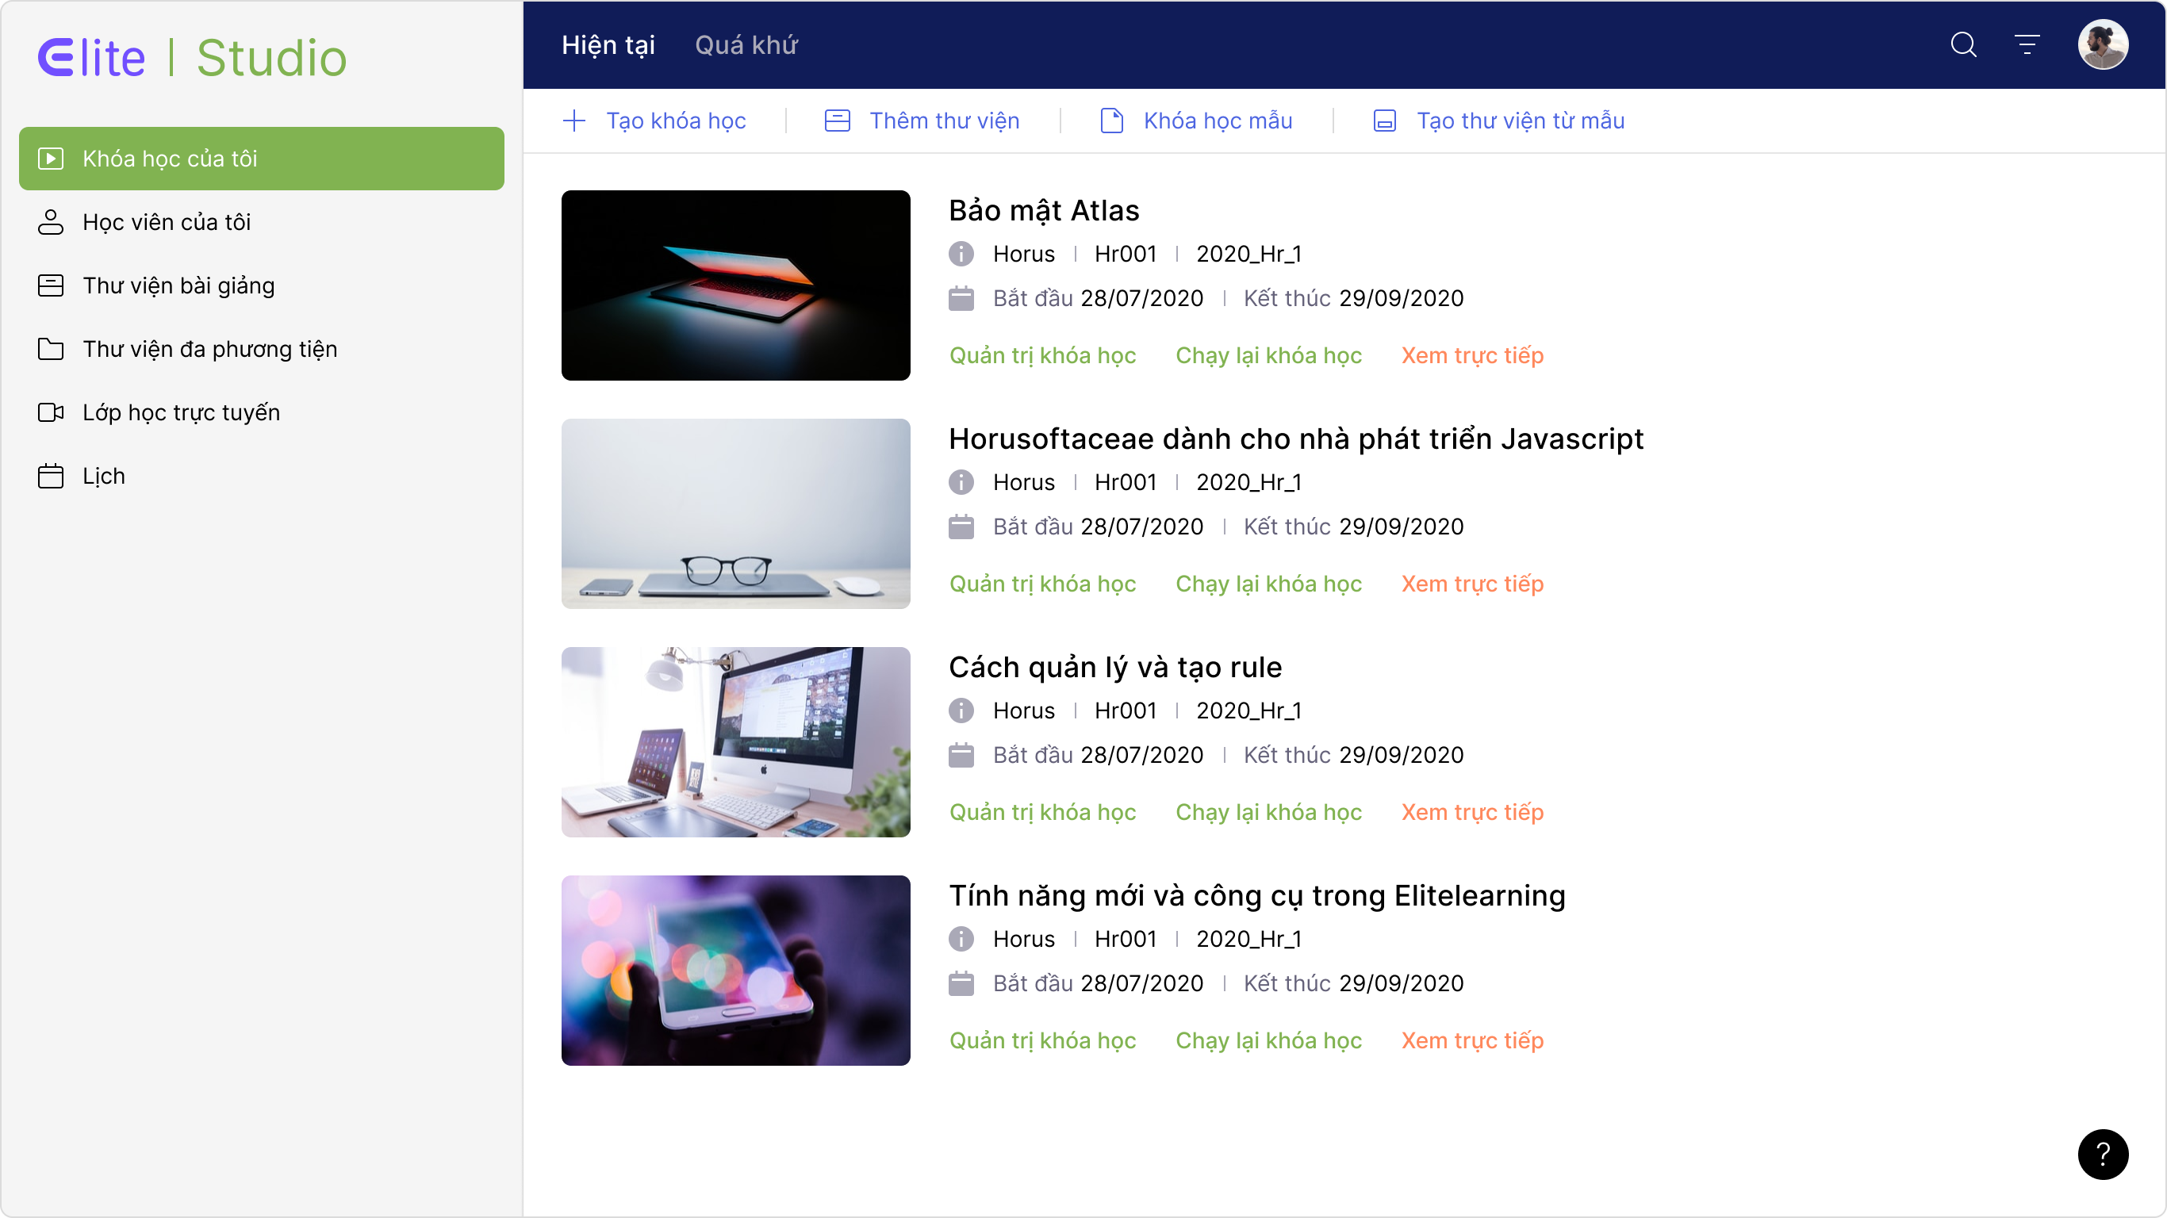The image size is (2167, 1218).
Task: Open the filter icon next to search
Action: [x=2027, y=44]
